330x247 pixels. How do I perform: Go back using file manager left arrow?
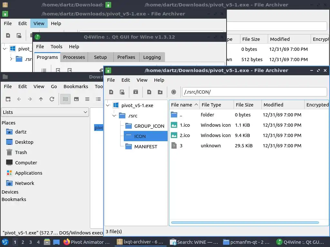19,99
